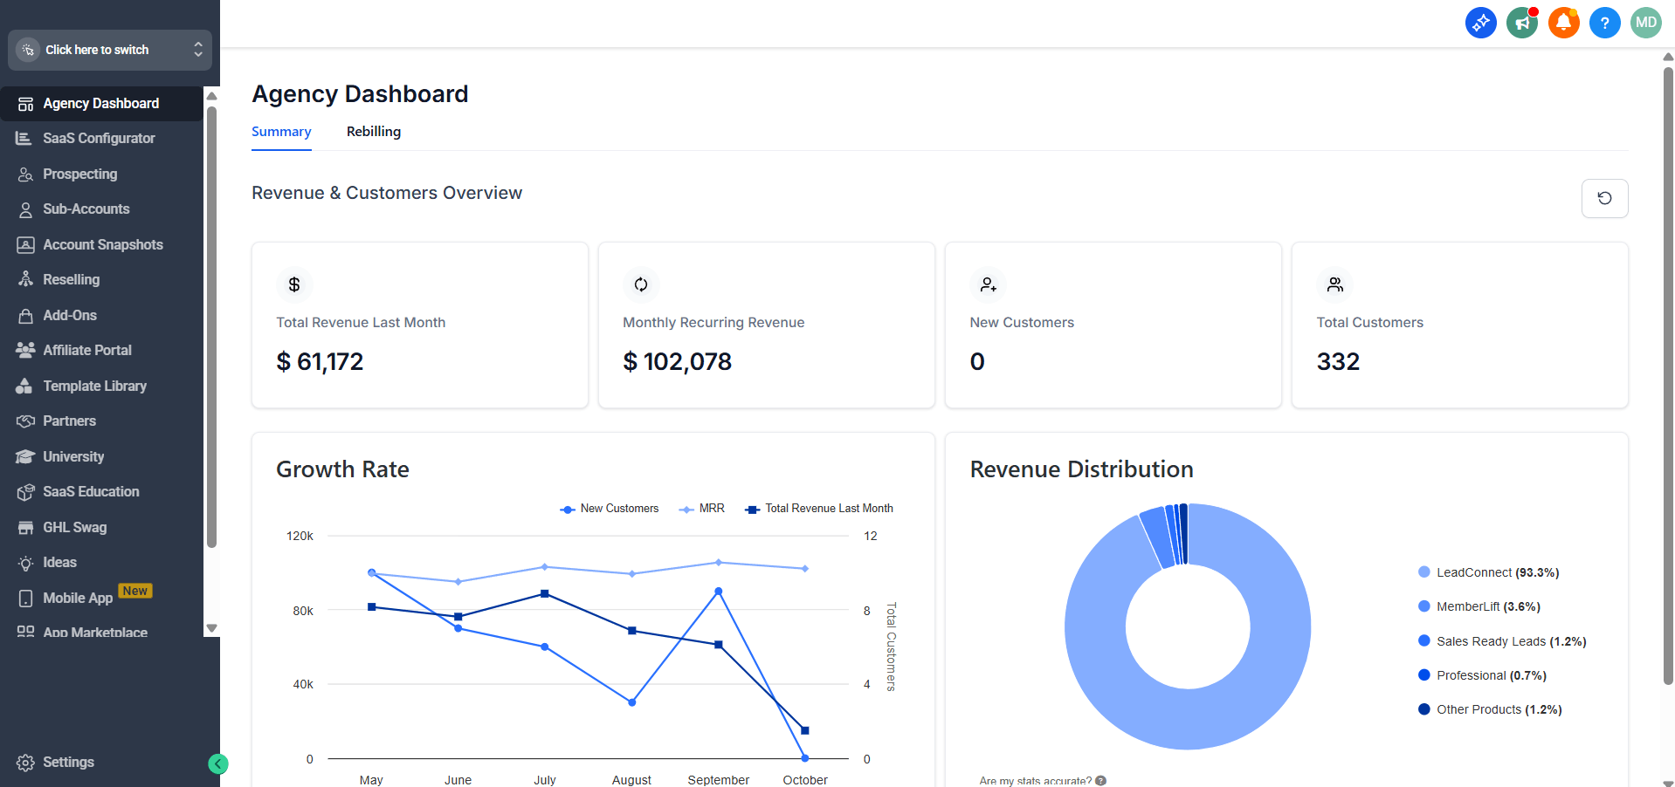Toggle MemberLift (3.6%) legend entry

pyautogui.click(x=1479, y=606)
